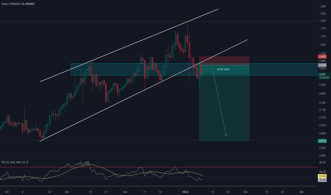Click the 15 date axis label

212,192
